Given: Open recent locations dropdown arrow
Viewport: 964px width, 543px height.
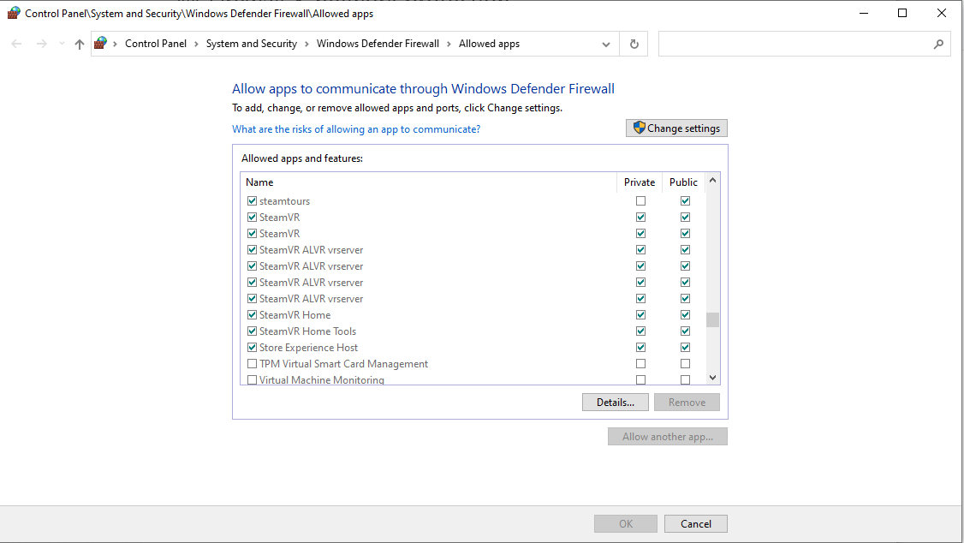Looking at the screenshot, I should point(62,44).
